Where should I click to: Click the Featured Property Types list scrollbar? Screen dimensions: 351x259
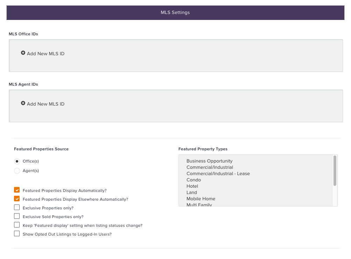335,171
